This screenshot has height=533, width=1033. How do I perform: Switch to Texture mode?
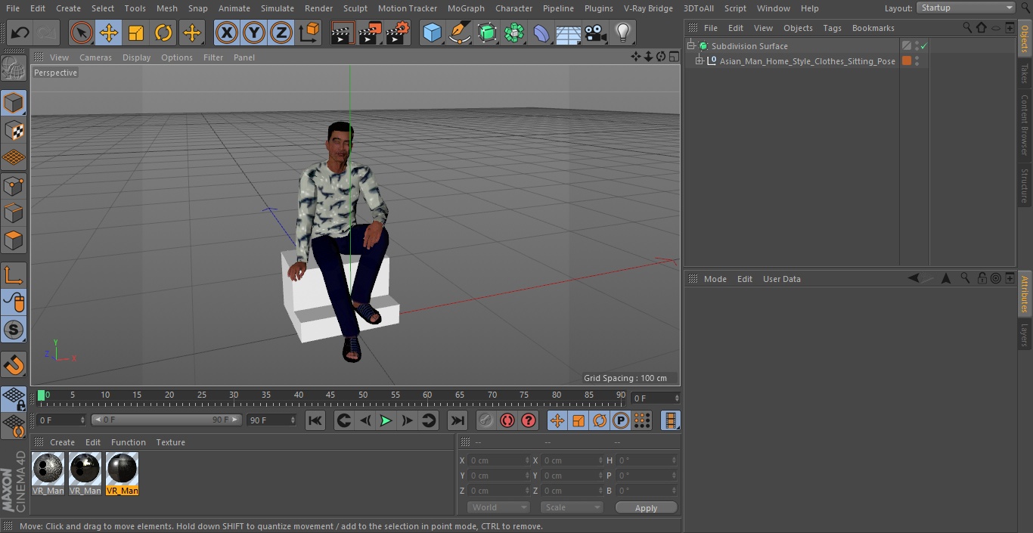pos(14,130)
